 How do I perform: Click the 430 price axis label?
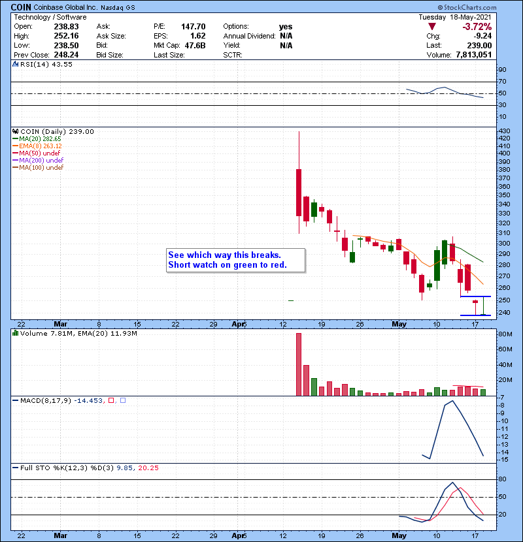click(504, 131)
